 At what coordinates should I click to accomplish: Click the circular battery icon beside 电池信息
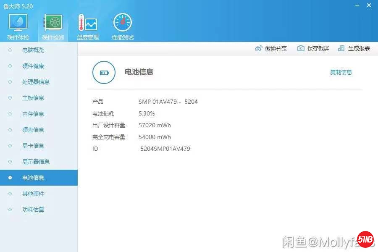click(x=104, y=72)
